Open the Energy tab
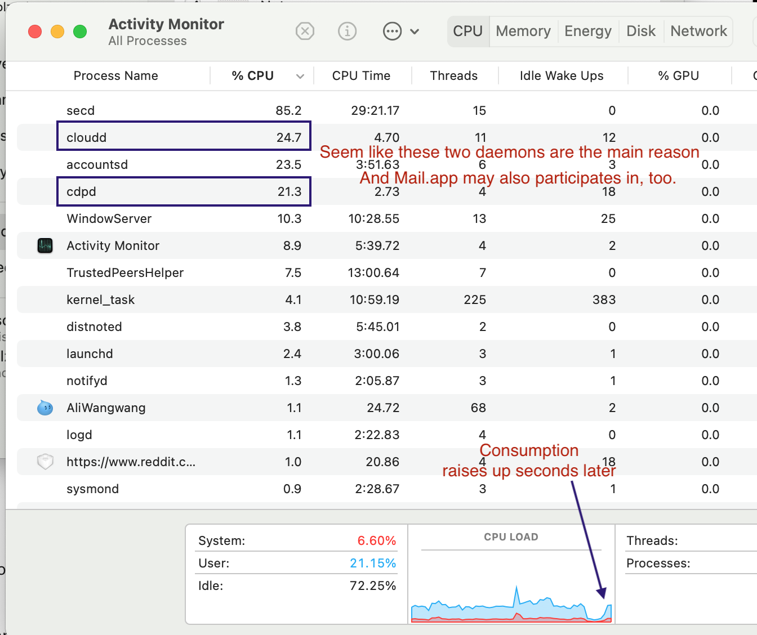 588,31
